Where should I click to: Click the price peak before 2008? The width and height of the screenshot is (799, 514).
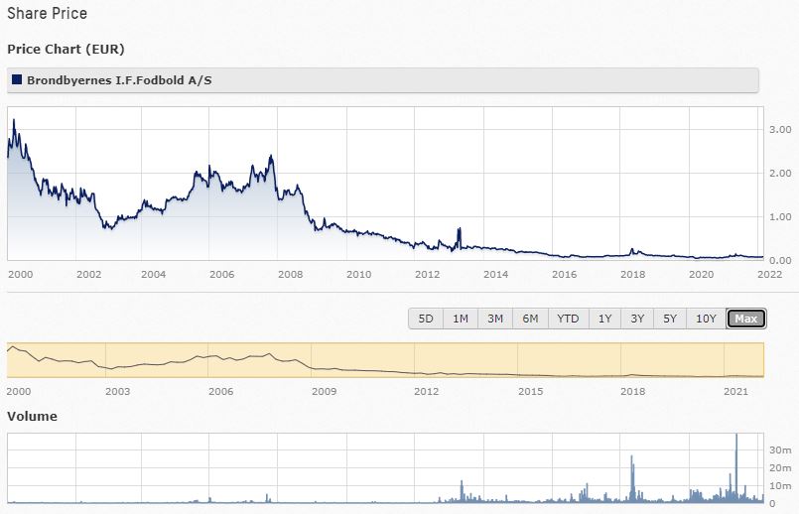click(x=270, y=157)
